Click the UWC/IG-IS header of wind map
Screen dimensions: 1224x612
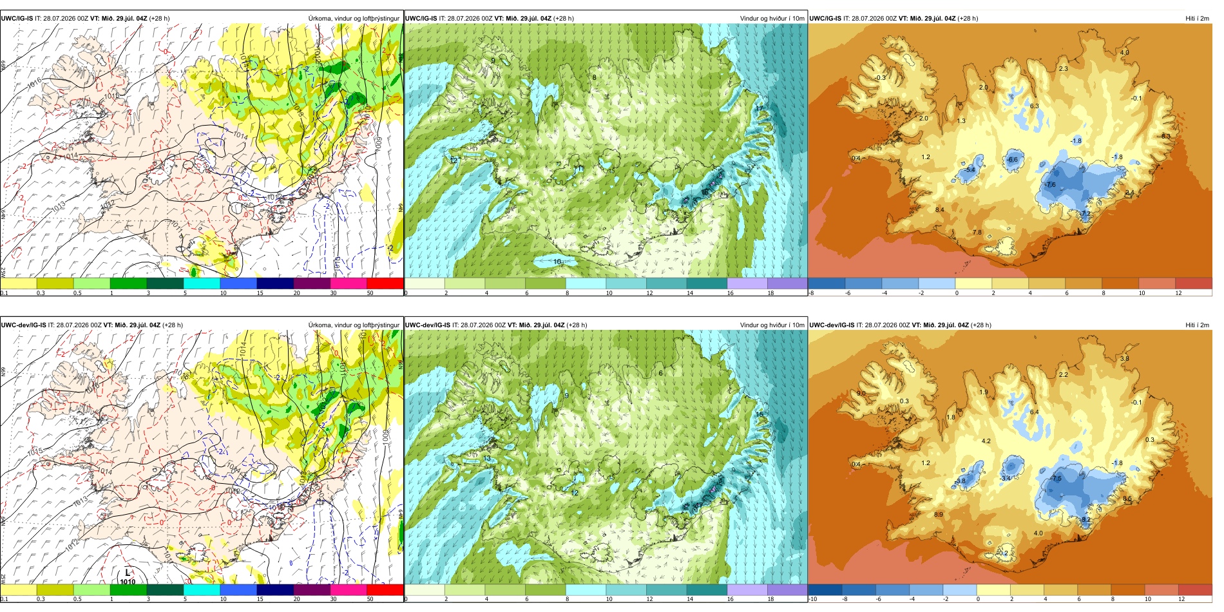pyautogui.click(x=421, y=18)
